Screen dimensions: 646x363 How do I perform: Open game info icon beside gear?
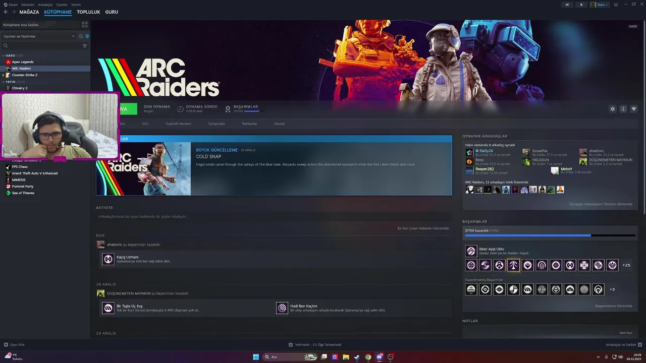pyautogui.click(x=623, y=109)
